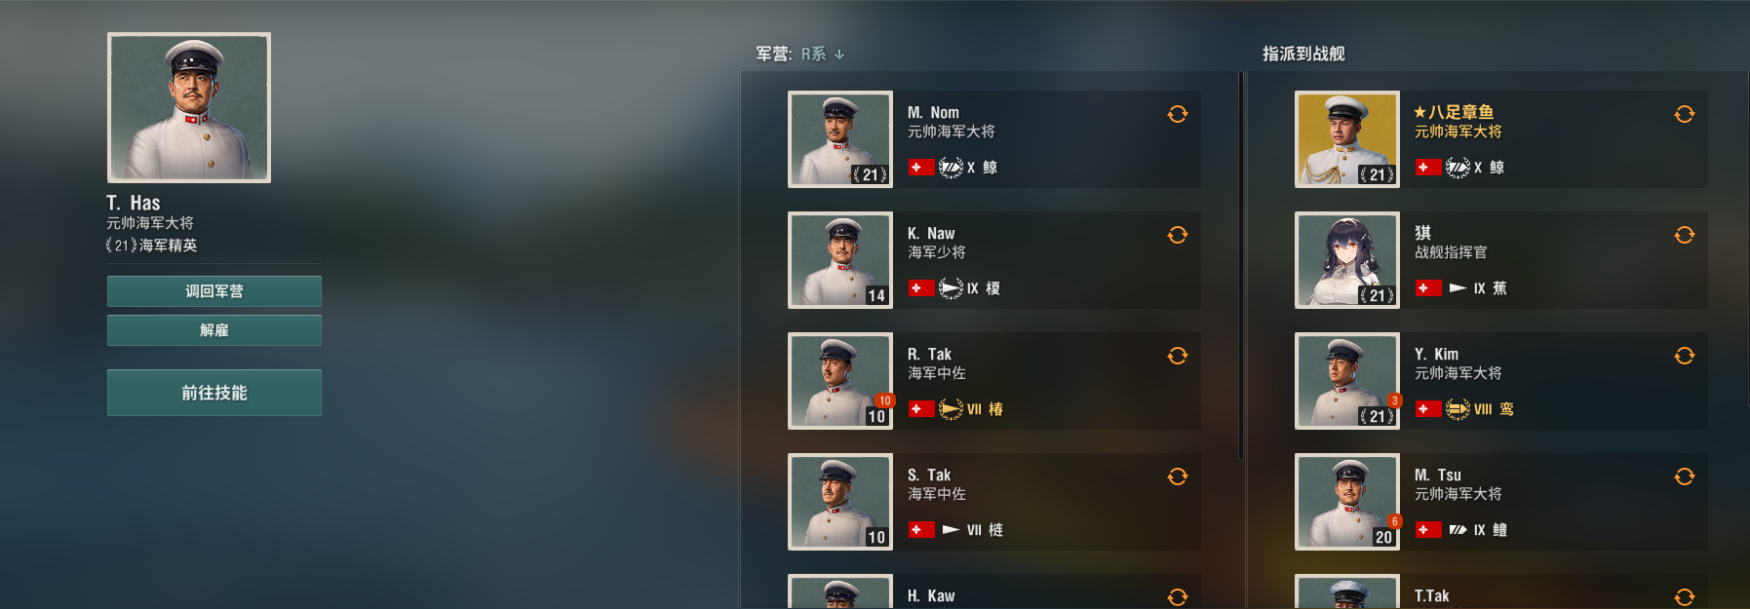
Task: Click the swap icon for K. Naw
Action: (x=1177, y=235)
